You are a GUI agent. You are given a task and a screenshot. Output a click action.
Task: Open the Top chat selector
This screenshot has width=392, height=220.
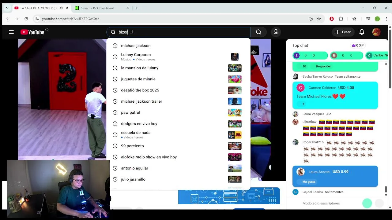(300, 46)
